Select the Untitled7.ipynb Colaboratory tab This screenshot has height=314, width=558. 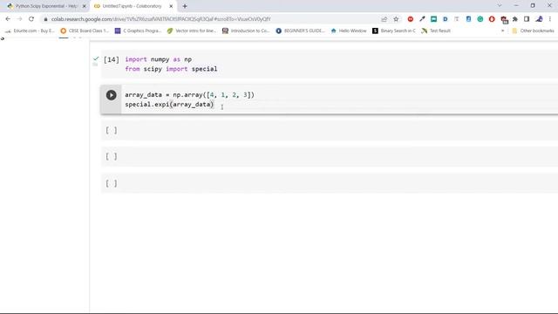[x=133, y=6]
